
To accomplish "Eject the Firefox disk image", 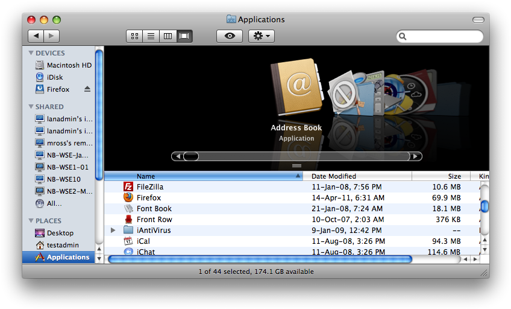I will 87,89.
